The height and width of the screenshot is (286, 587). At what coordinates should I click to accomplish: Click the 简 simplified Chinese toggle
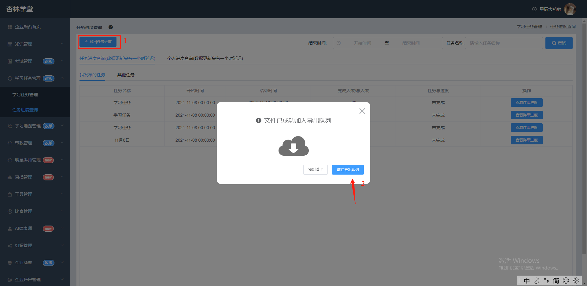(556, 281)
